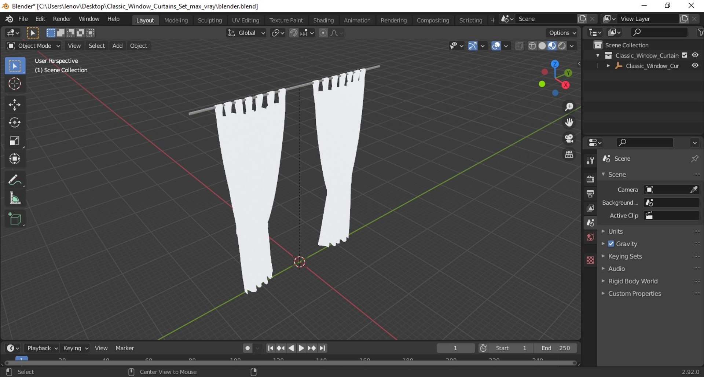The image size is (704, 377).
Task: Uncheck the Gravity checkbox
Action: [611, 244]
